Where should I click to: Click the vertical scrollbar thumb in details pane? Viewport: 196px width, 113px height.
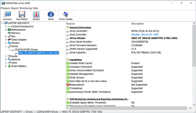click(194, 46)
